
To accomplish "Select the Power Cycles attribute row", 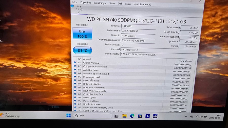I will click(x=131, y=98).
